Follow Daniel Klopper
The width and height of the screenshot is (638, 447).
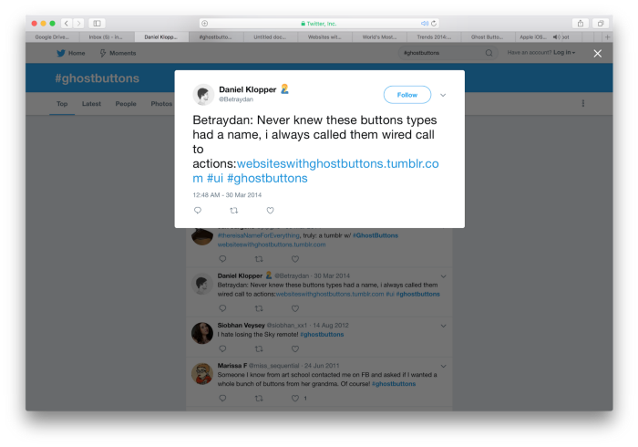tap(406, 95)
